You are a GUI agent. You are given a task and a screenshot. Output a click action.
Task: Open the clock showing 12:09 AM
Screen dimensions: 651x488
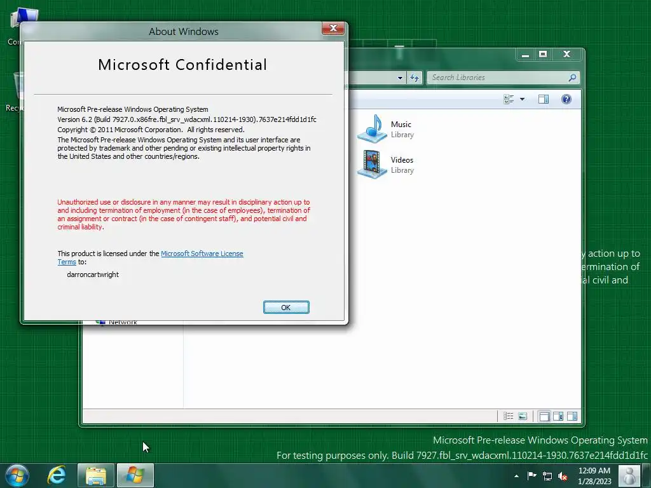(594, 476)
